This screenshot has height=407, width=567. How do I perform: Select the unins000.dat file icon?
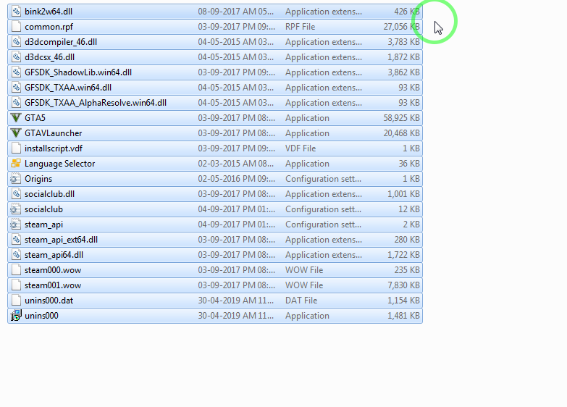coord(16,301)
